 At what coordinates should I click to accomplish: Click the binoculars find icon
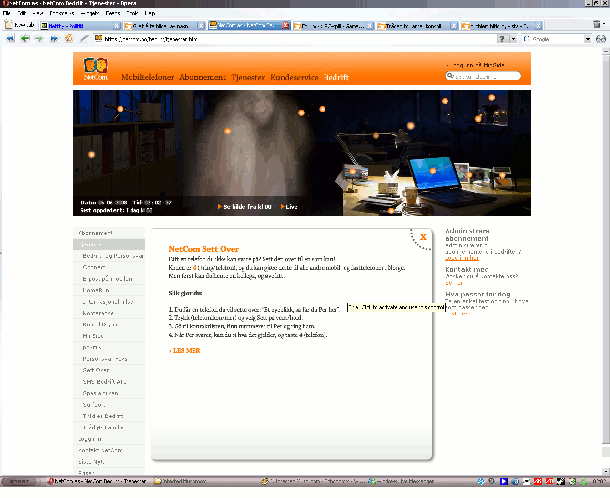[x=601, y=39]
